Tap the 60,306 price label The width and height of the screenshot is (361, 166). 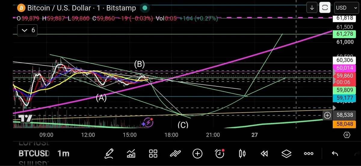click(x=344, y=61)
